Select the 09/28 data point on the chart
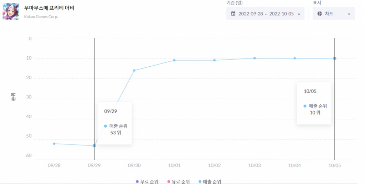The height and width of the screenshot is (184, 365). click(54, 144)
